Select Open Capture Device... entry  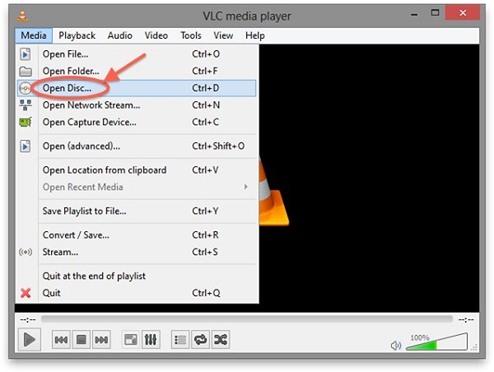(x=136, y=122)
